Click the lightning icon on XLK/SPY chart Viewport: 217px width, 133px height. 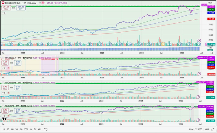point(198,120)
